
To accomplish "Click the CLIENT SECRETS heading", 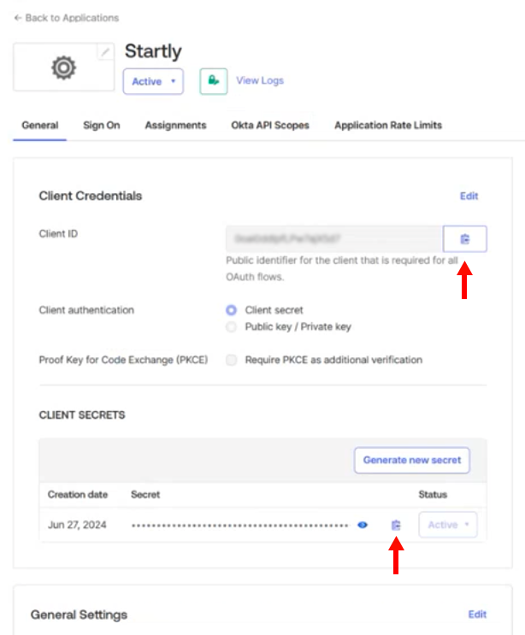I will (82, 415).
